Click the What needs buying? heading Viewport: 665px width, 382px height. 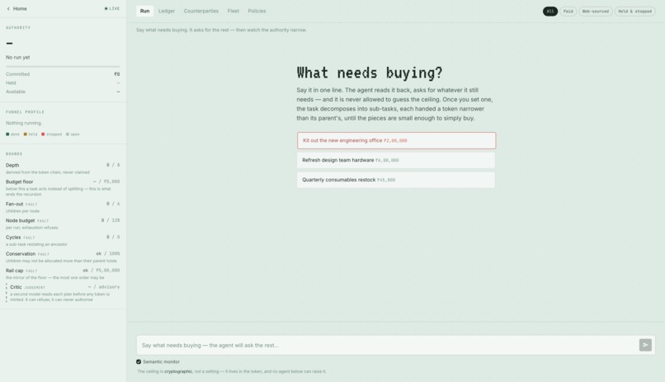pyautogui.click(x=370, y=73)
